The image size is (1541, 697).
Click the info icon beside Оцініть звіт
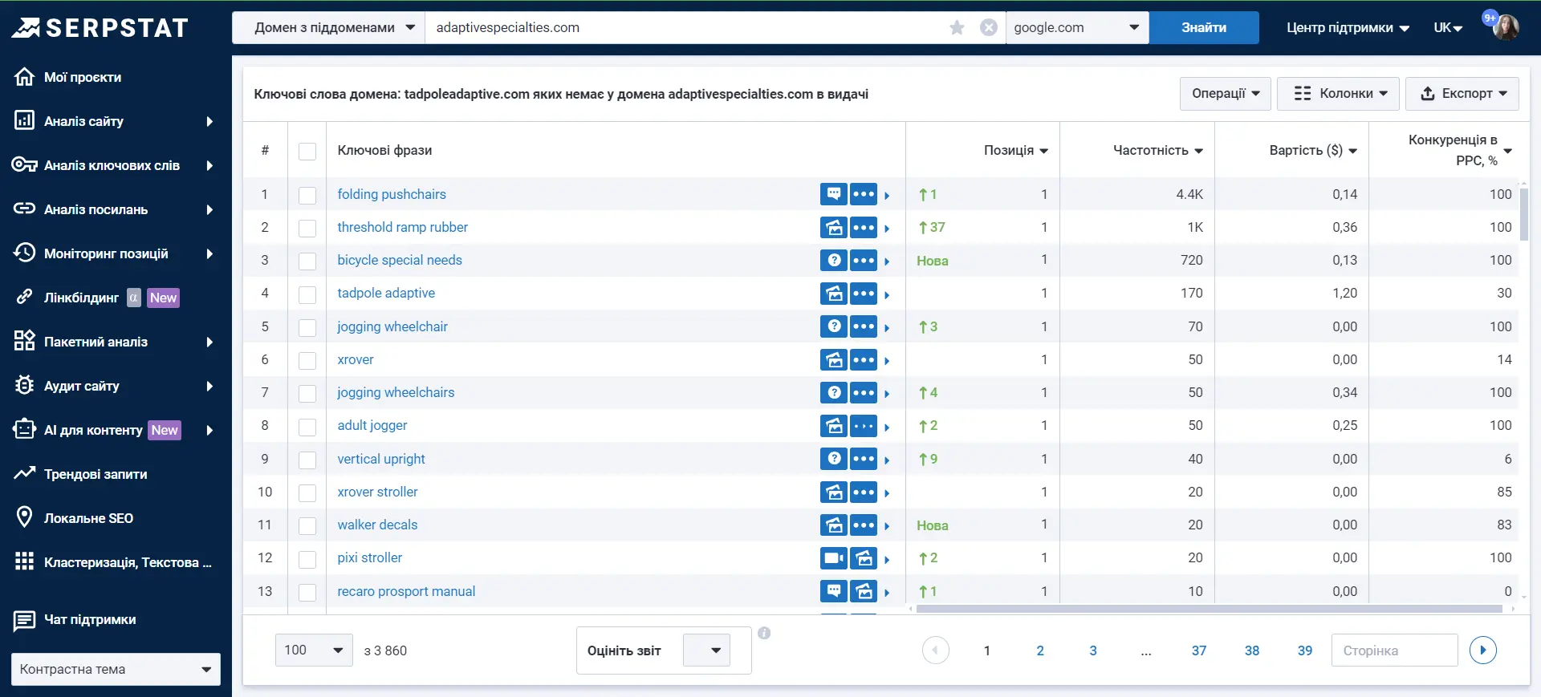coord(764,633)
